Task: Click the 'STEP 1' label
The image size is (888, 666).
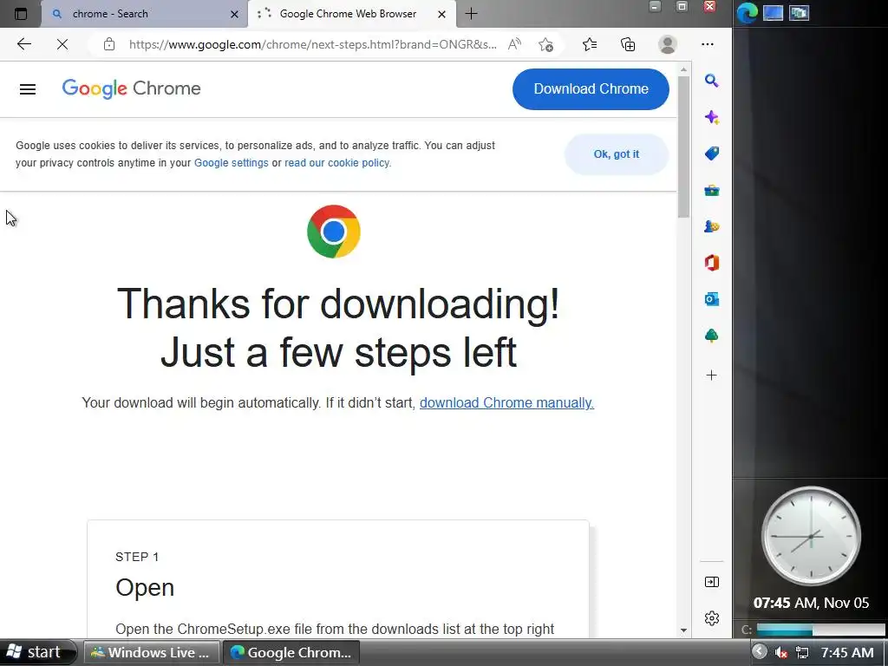Action: click(137, 557)
